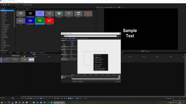Viewport: 186px width, 104px height.
Task: Click Track Motion first keyframe button
Action: tap(74, 81)
